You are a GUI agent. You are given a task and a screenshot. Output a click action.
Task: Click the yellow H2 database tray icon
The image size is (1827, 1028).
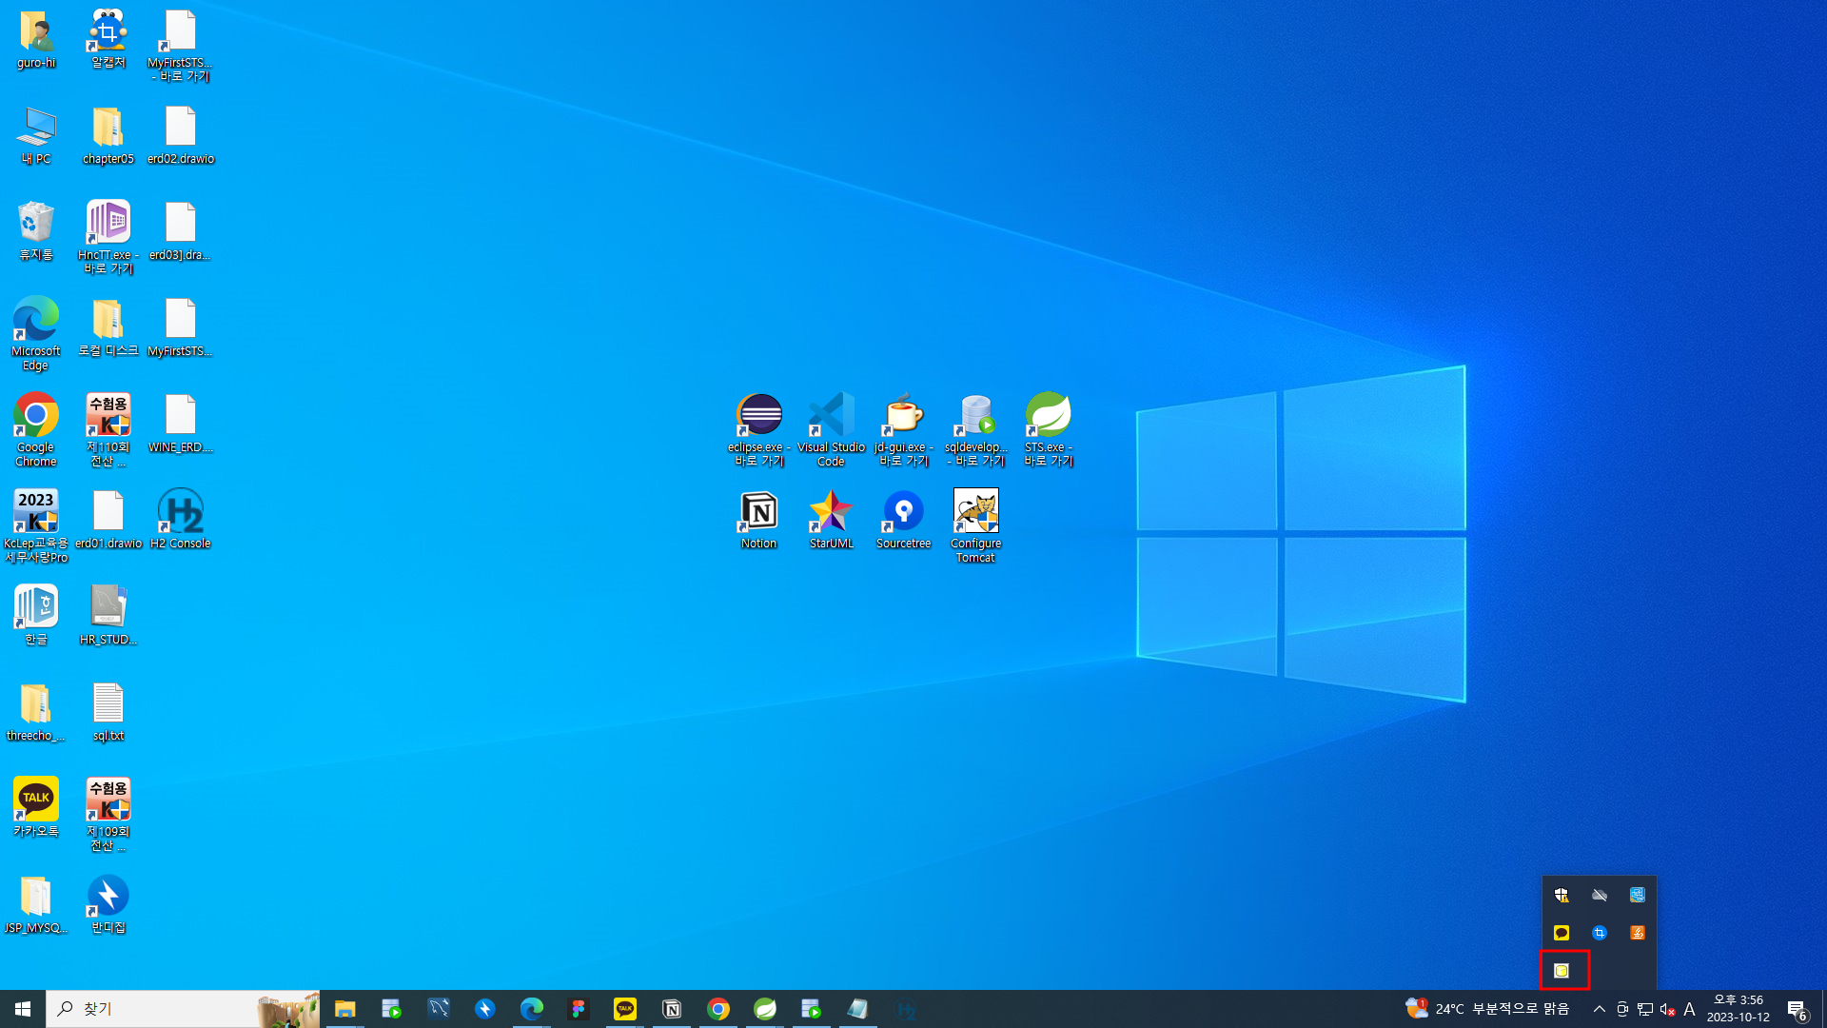1562,971
